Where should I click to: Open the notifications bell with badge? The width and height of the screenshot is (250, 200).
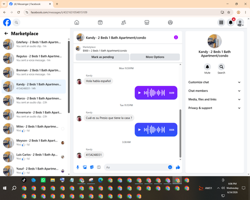(x=230, y=22)
